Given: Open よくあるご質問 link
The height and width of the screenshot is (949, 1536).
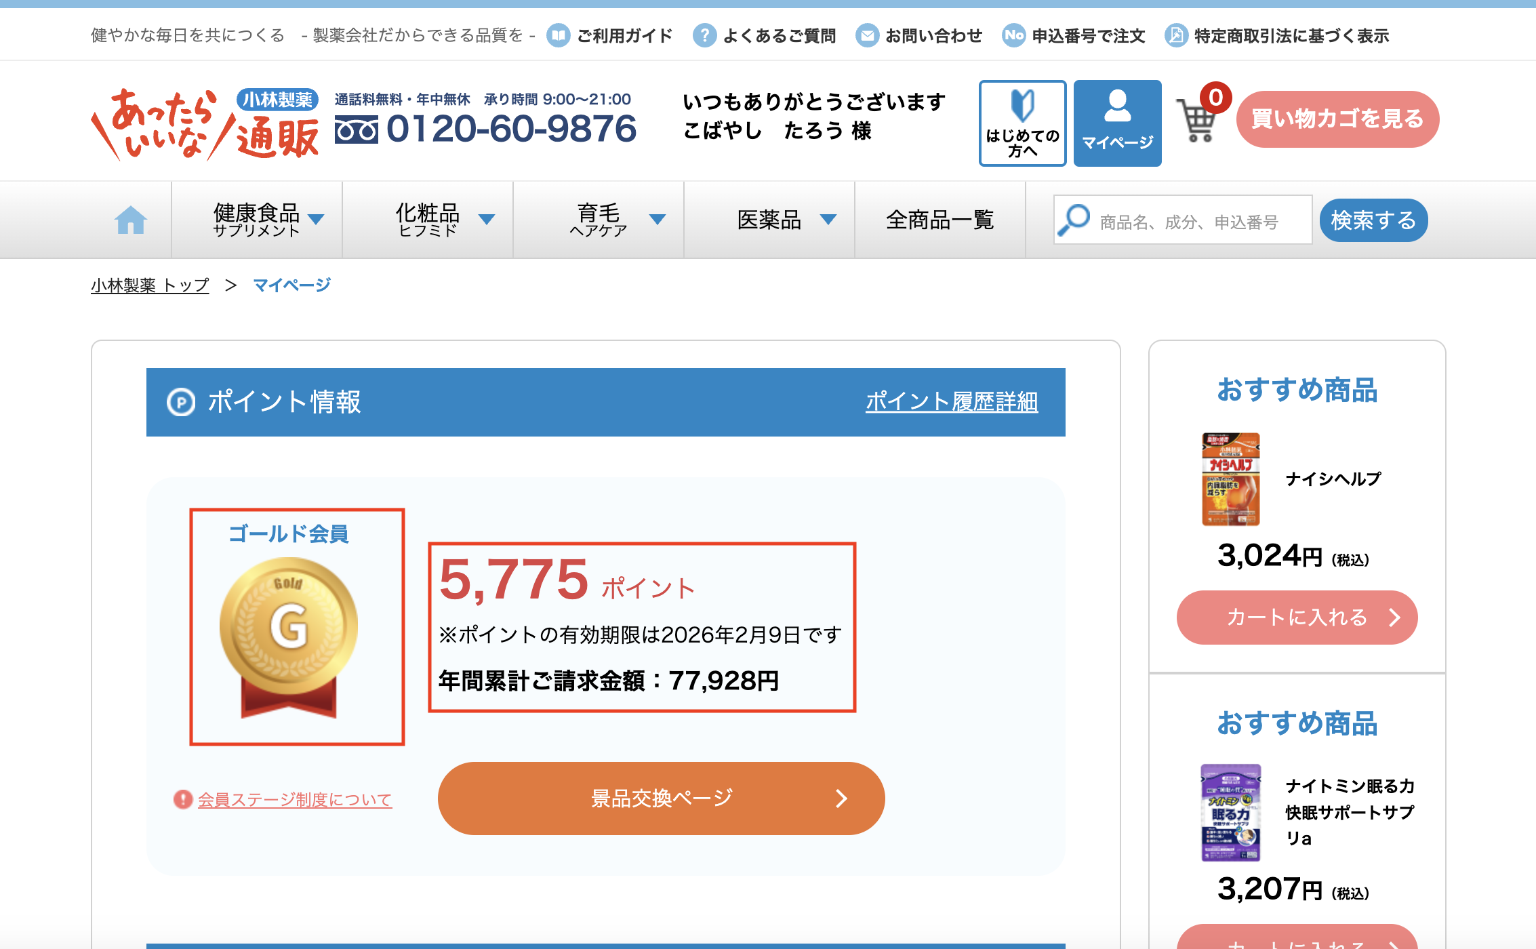Looking at the screenshot, I should (779, 35).
